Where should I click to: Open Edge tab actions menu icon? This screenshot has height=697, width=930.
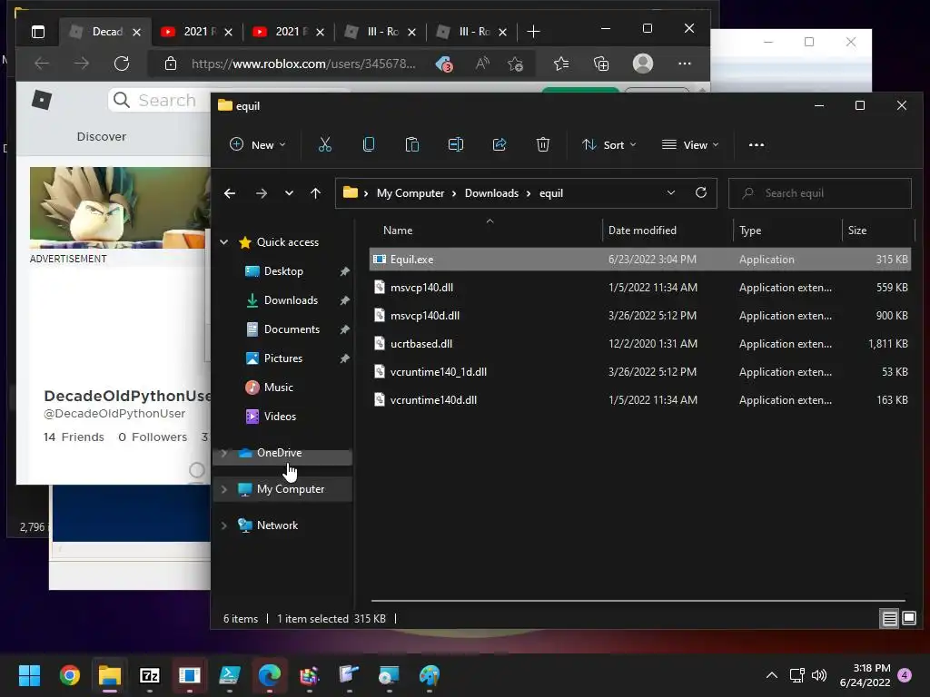(38, 32)
